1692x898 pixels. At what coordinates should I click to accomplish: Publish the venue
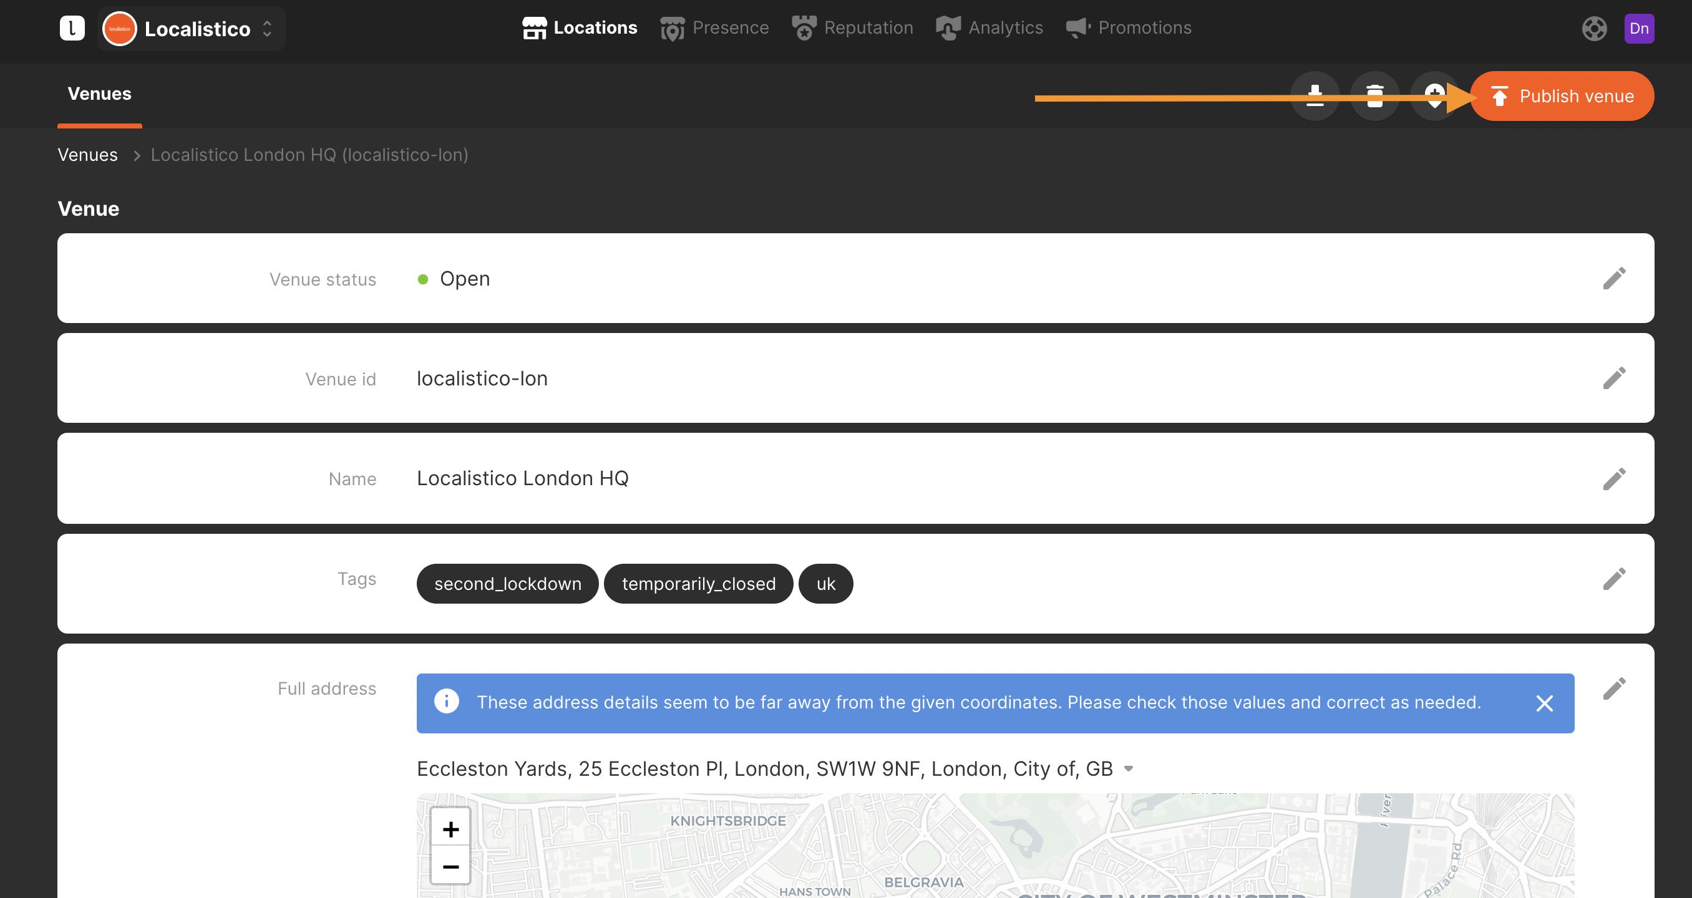(1562, 96)
